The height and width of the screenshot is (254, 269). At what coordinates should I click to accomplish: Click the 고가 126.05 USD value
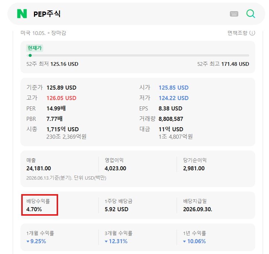click(x=61, y=98)
